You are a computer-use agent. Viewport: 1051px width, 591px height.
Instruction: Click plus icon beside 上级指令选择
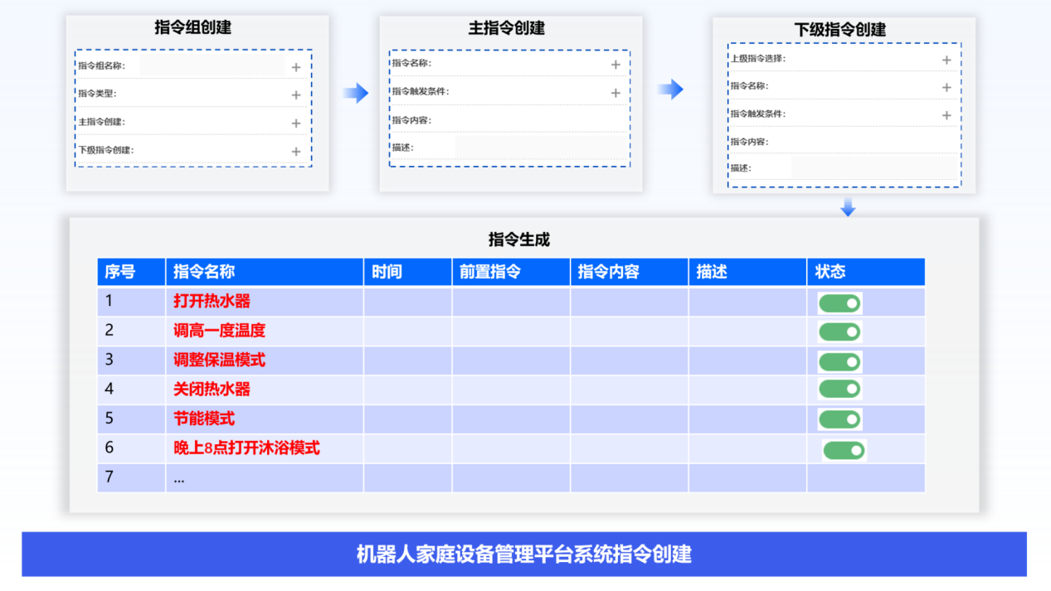click(x=946, y=60)
